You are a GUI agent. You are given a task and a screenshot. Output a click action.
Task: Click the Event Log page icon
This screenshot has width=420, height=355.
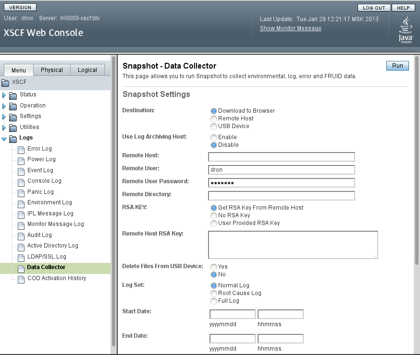21,171
